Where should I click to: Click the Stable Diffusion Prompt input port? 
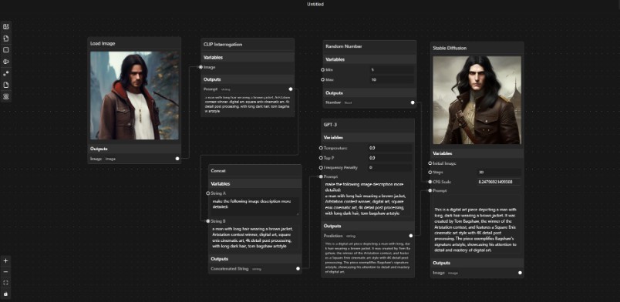[430, 190]
